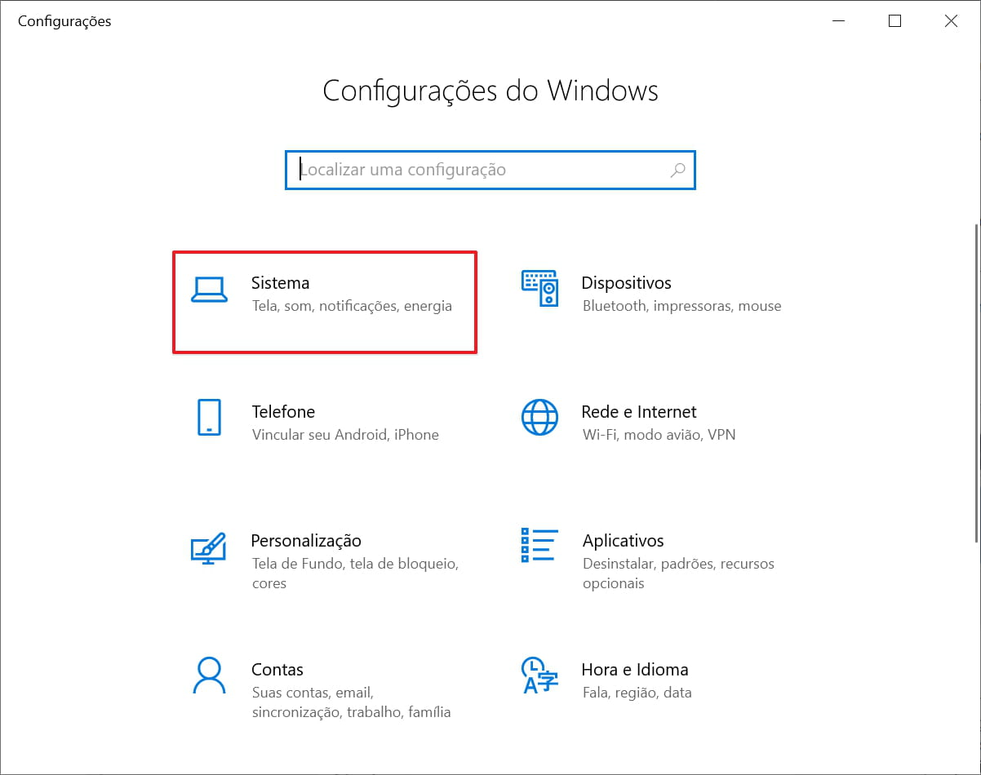Open Personalização category title
Viewport: 981px width, 775px height.
(x=306, y=541)
